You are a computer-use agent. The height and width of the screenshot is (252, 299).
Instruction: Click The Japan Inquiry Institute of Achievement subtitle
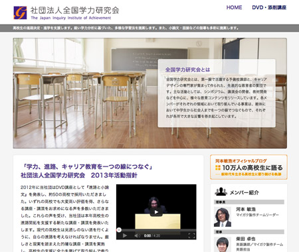coord(71,18)
